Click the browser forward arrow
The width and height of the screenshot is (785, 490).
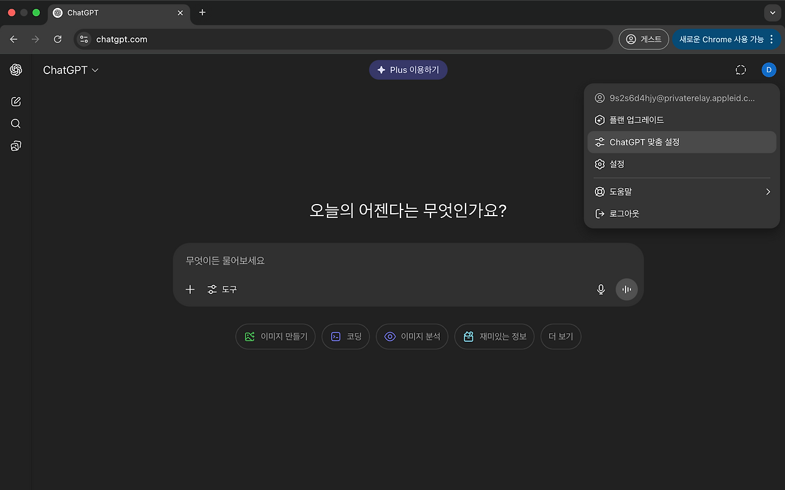tap(36, 39)
